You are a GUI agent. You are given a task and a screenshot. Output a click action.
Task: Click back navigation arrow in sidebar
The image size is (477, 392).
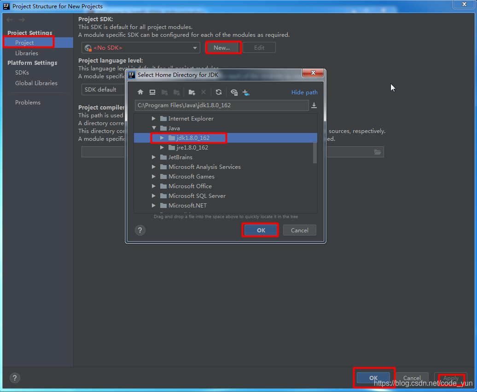(x=9, y=20)
